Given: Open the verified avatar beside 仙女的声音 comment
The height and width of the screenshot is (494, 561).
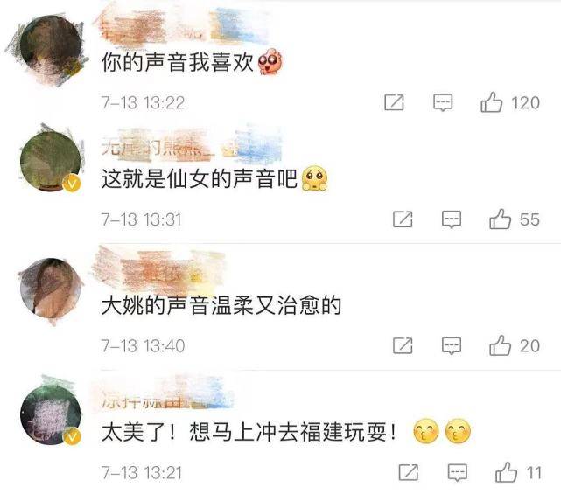Looking at the screenshot, I should tap(51, 162).
